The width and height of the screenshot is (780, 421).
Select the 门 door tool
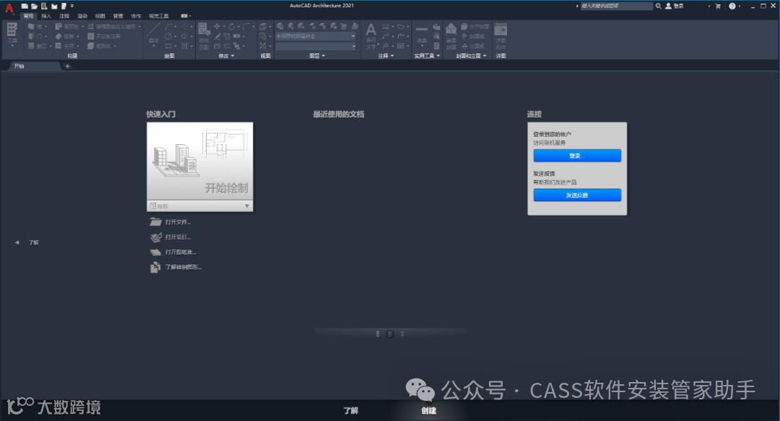[x=36, y=36]
